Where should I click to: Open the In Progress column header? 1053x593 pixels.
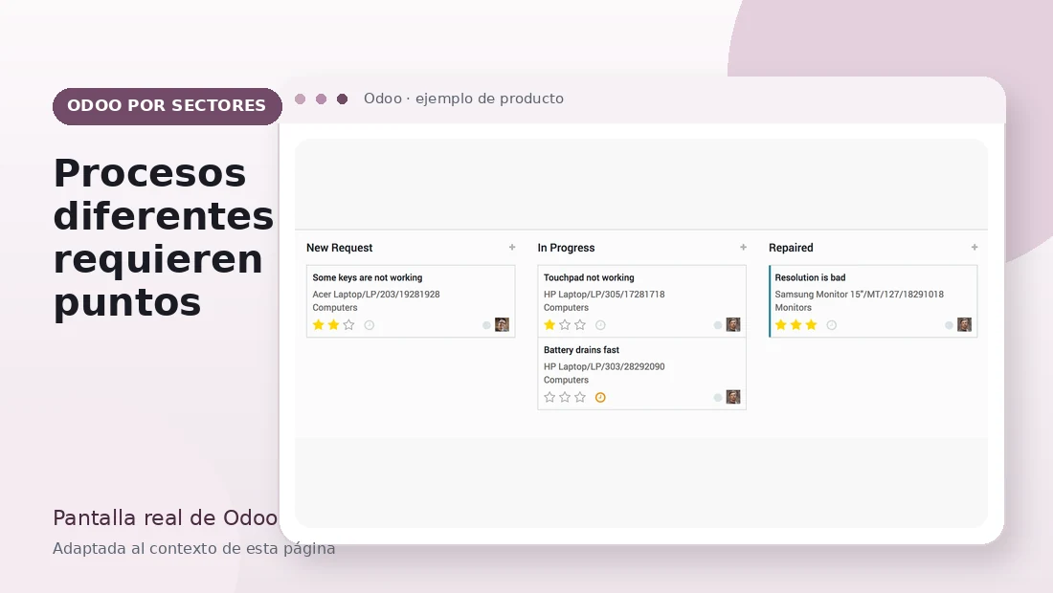(566, 248)
